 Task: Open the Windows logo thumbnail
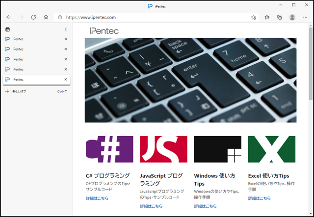tap(218, 149)
